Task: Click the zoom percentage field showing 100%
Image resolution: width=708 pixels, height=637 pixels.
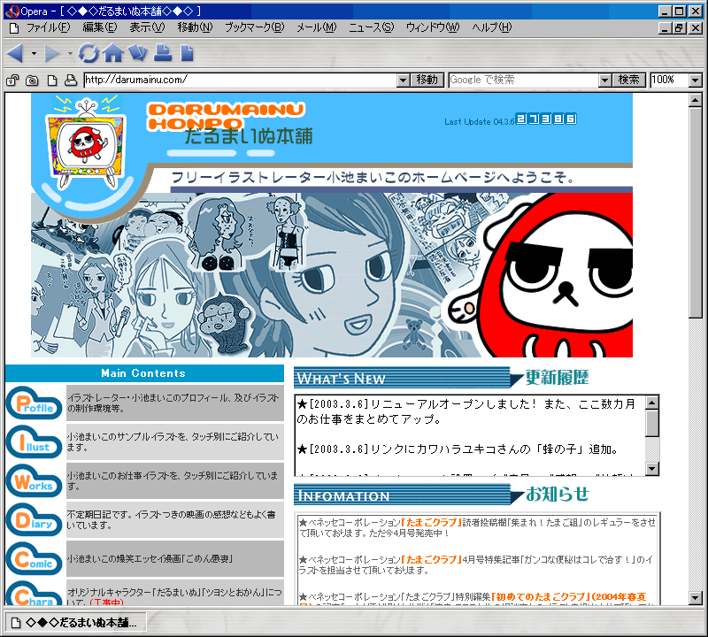Action: 670,81
